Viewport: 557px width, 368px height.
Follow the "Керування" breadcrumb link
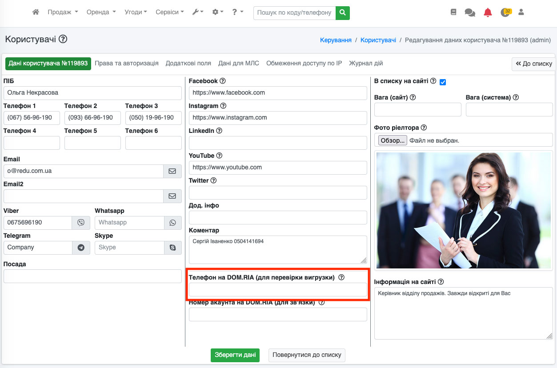(x=336, y=40)
